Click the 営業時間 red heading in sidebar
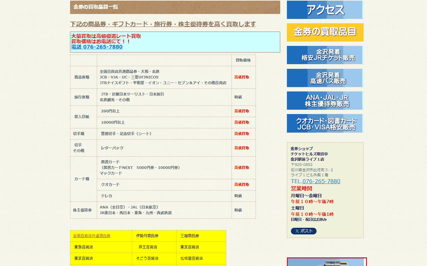Viewport: 427px width, 266px height. 302,189
